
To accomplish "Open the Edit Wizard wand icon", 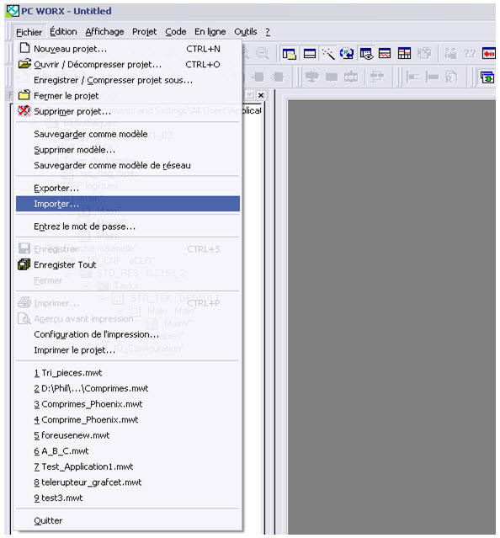I will pyautogui.click(x=328, y=54).
